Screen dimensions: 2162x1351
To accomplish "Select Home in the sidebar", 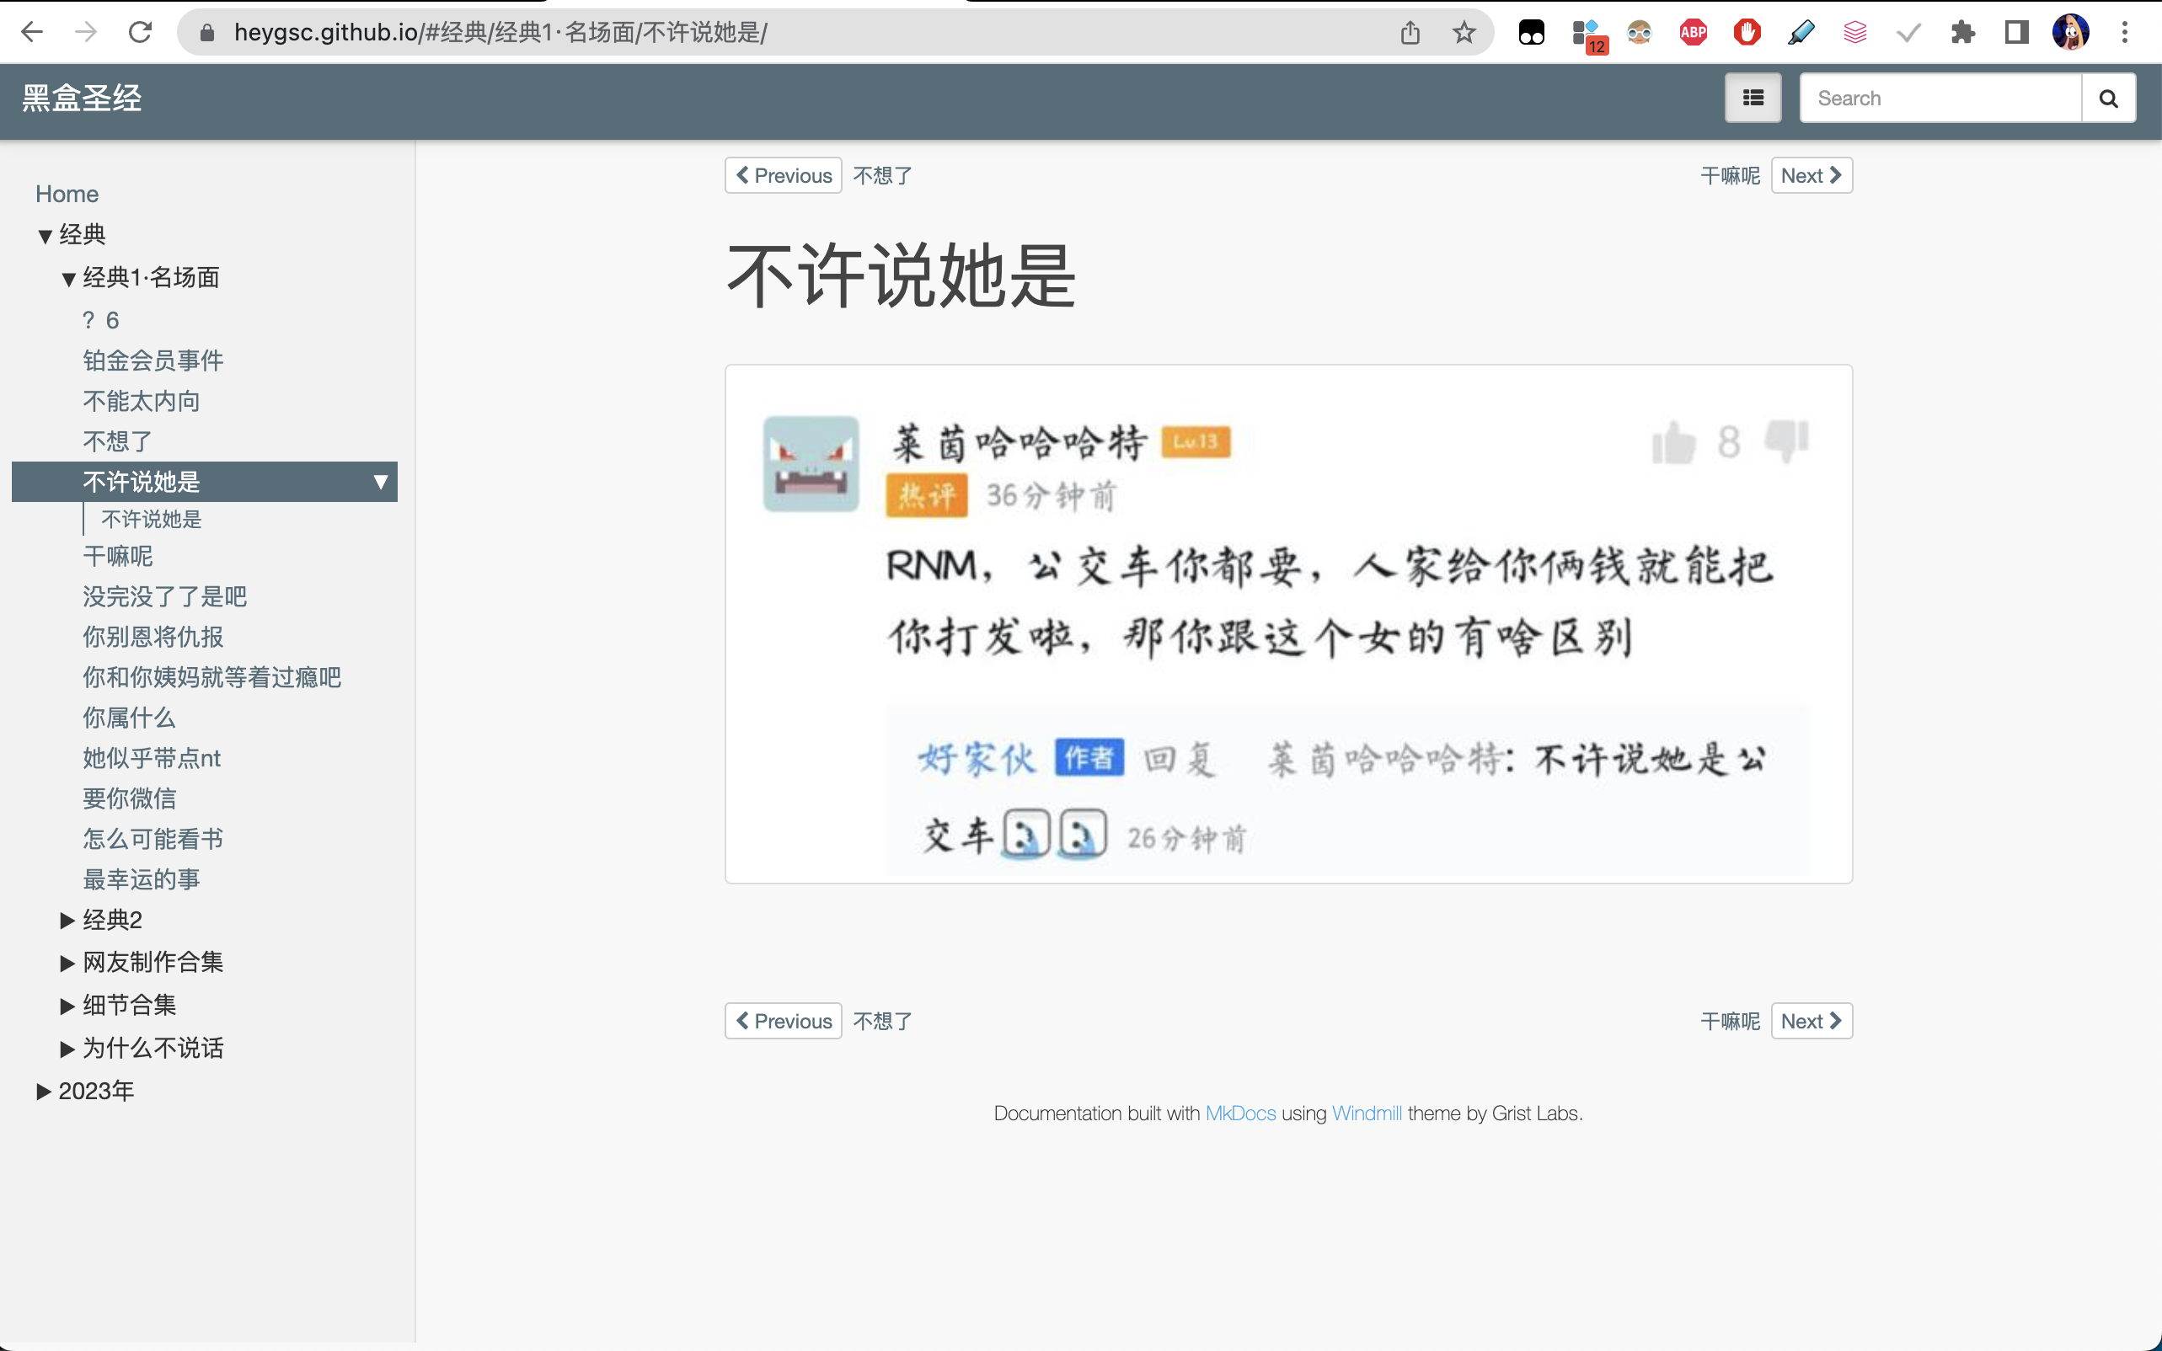I will (x=68, y=194).
